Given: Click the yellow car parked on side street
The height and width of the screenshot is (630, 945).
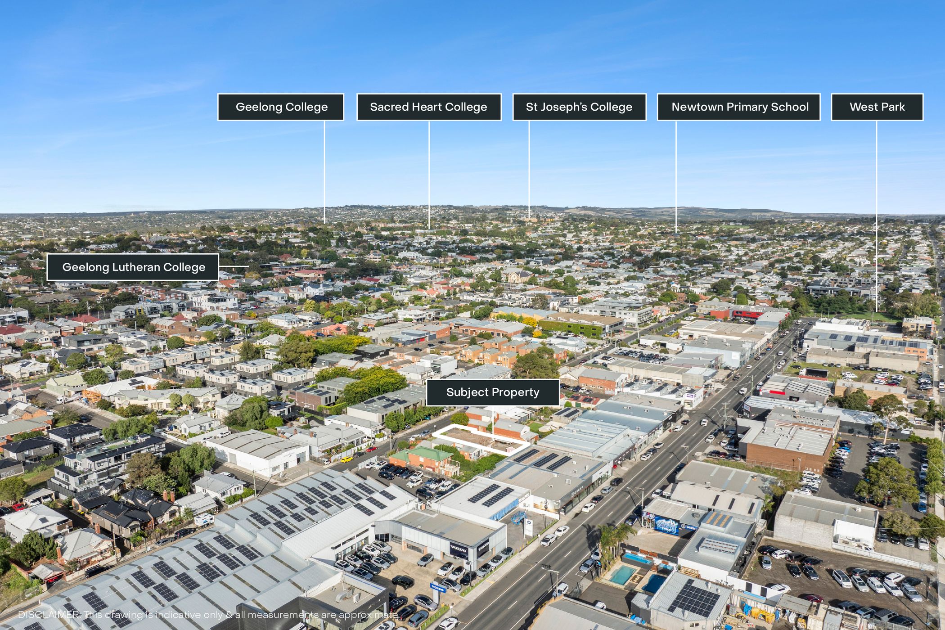Looking at the screenshot, I should click(346, 459).
